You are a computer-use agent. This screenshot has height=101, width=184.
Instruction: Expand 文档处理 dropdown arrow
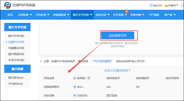point(48,15)
